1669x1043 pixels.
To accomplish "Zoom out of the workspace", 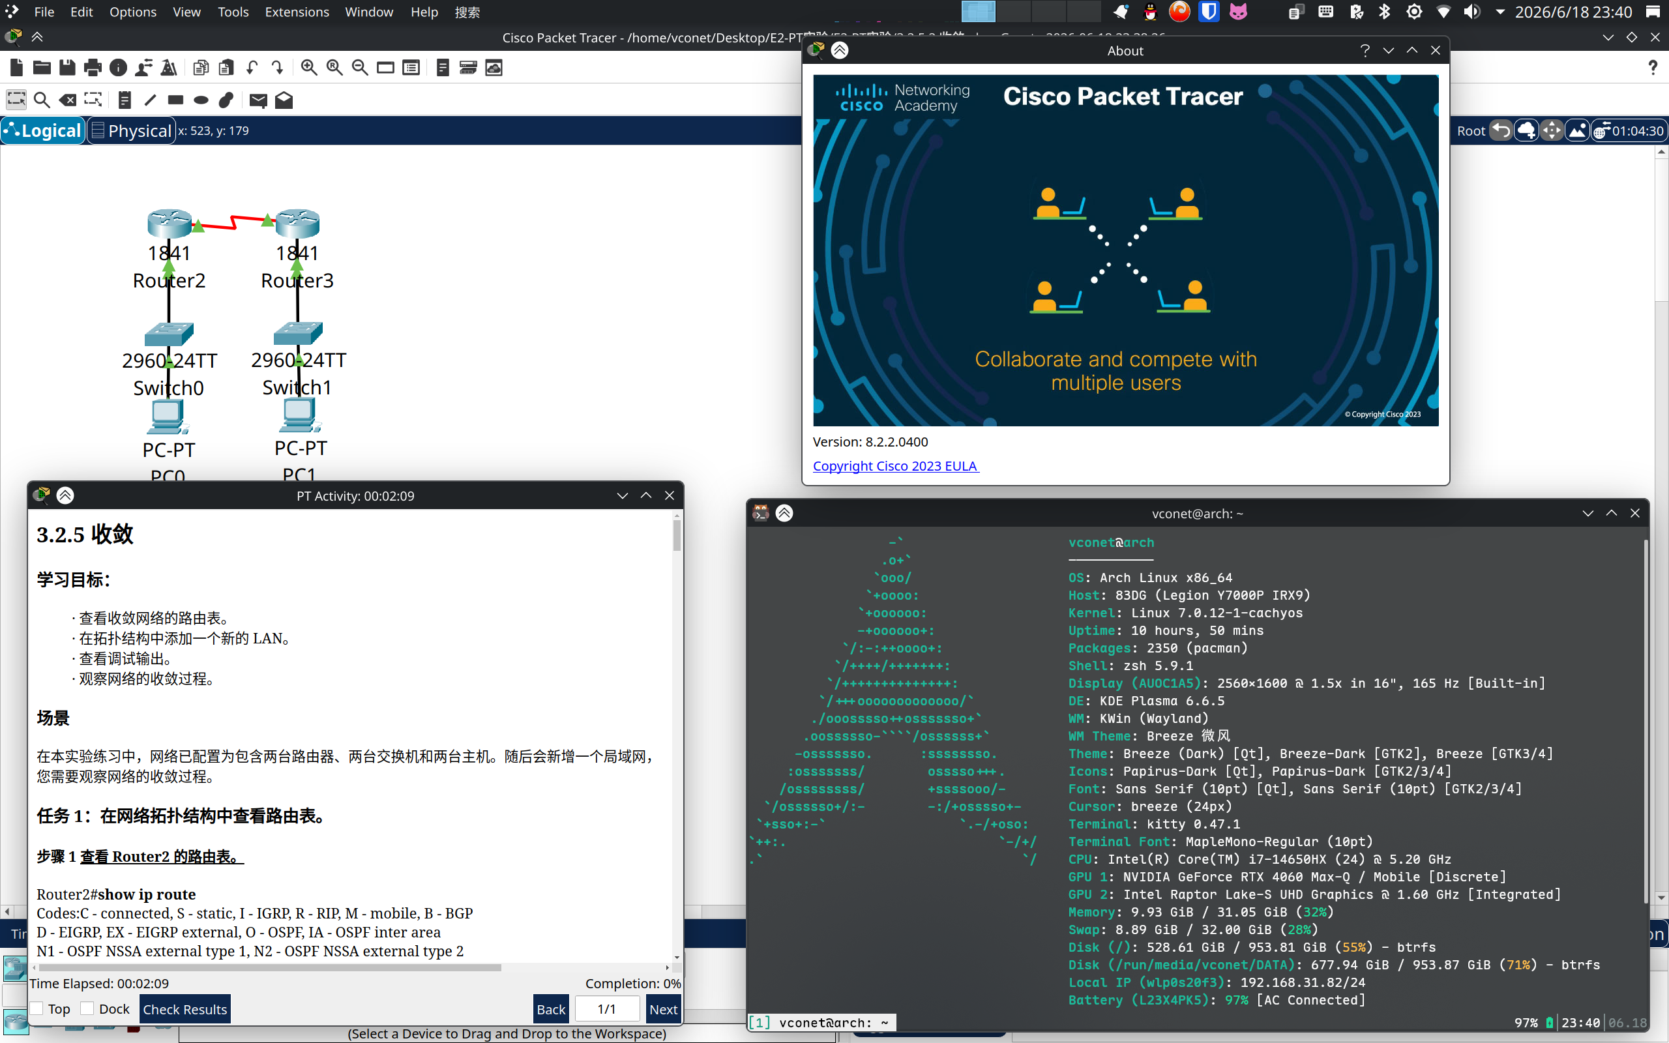I will 360,68.
